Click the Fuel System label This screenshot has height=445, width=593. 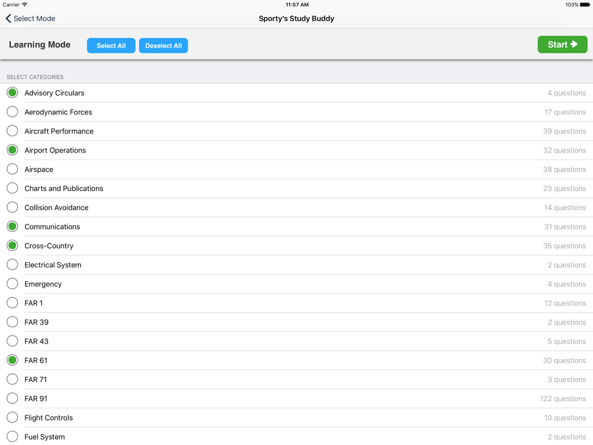click(44, 437)
